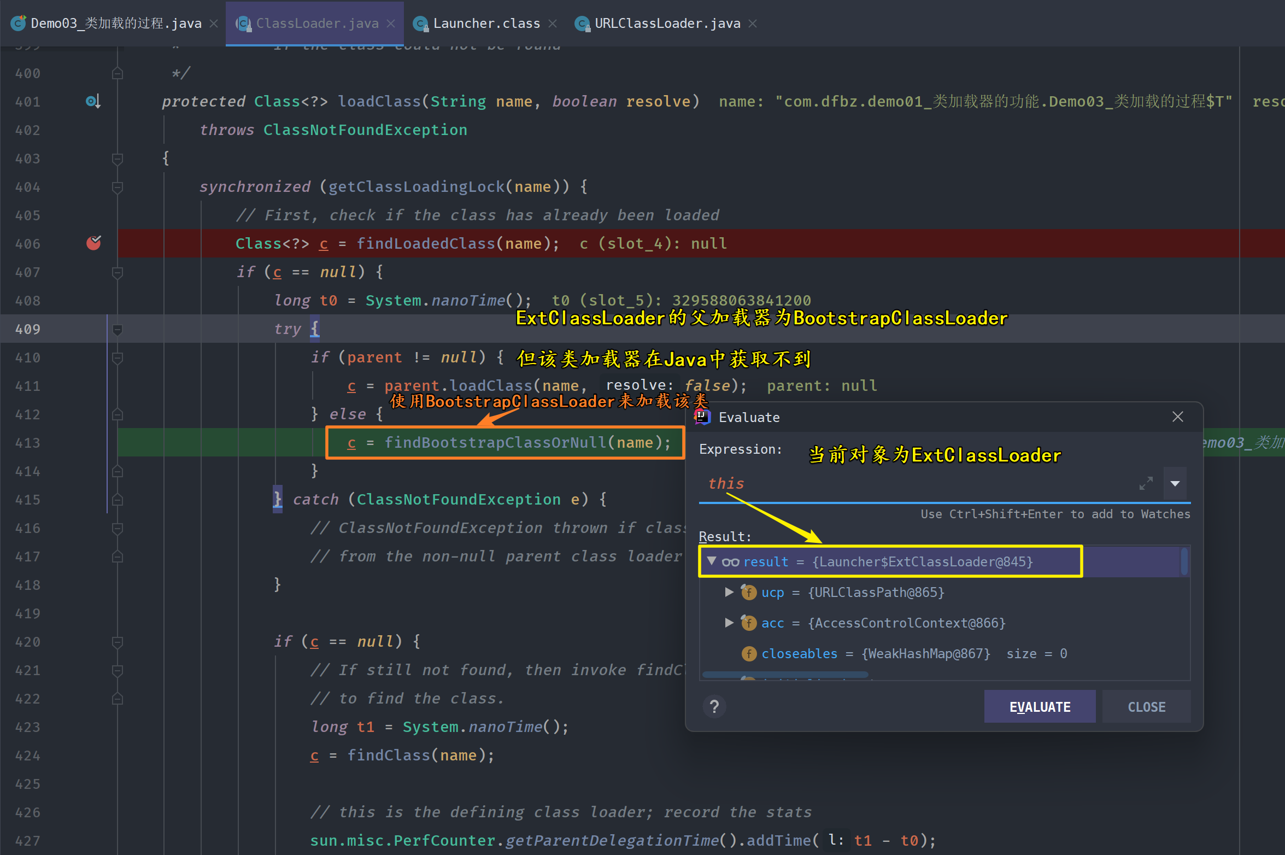
Task: Close the ClassLoader.java tab
Action: tap(391, 24)
